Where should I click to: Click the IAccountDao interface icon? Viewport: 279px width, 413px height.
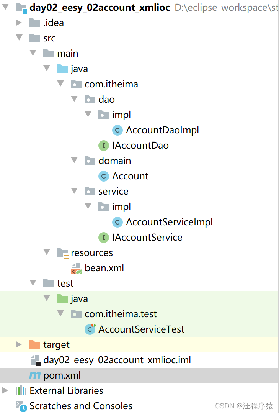click(104, 146)
